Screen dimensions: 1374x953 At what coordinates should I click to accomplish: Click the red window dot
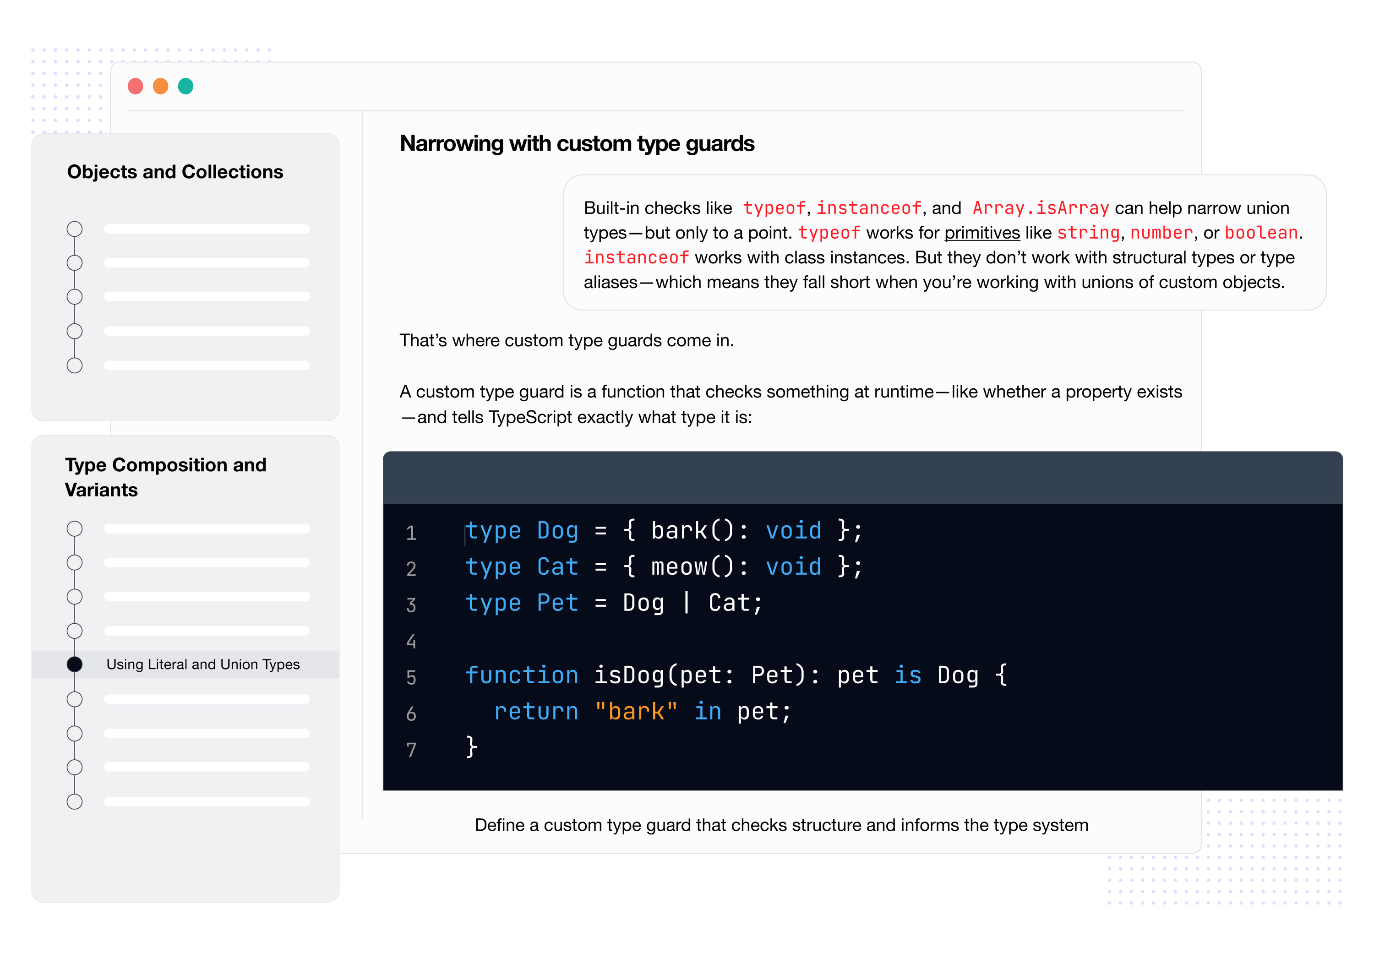click(x=136, y=86)
